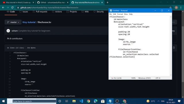
Task: Open Notepad Edit menu
Action: pos(114,14)
